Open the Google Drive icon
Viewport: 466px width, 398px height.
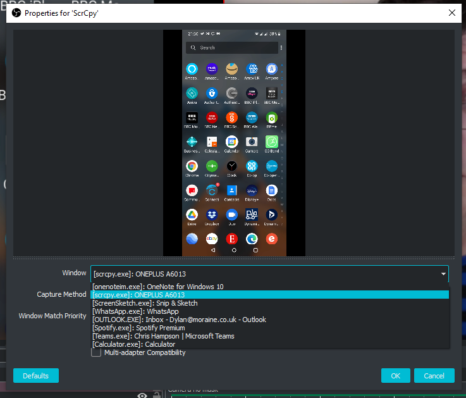192,215
